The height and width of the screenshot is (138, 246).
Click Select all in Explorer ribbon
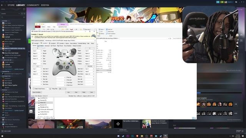coord(109,30)
